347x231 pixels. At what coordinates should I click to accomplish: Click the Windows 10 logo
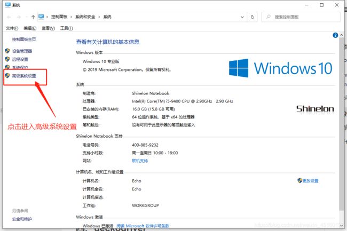[281, 68]
